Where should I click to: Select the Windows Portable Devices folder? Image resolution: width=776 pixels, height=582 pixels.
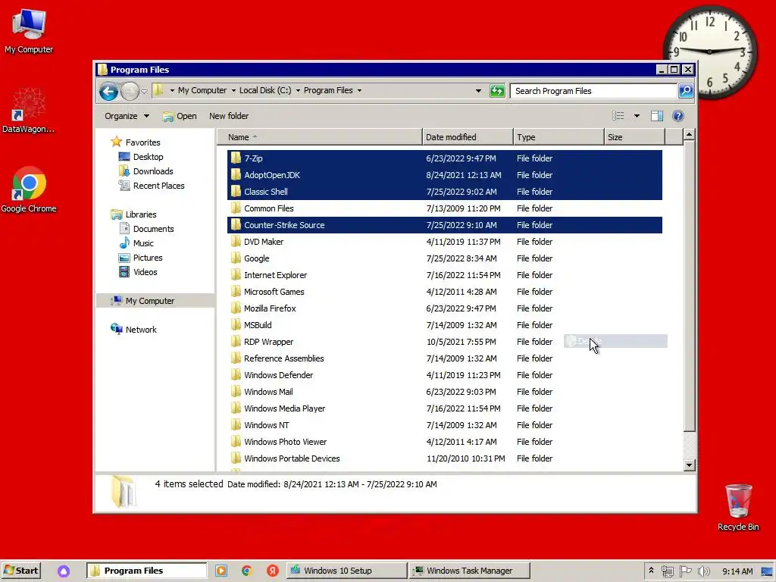(444, 458)
